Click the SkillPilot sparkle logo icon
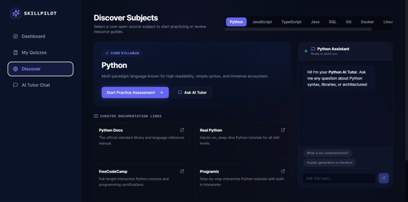 [16, 13]
